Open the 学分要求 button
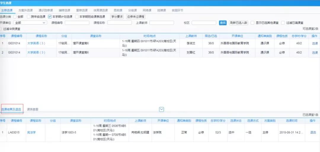320x152 pixels. click(117, 17)
